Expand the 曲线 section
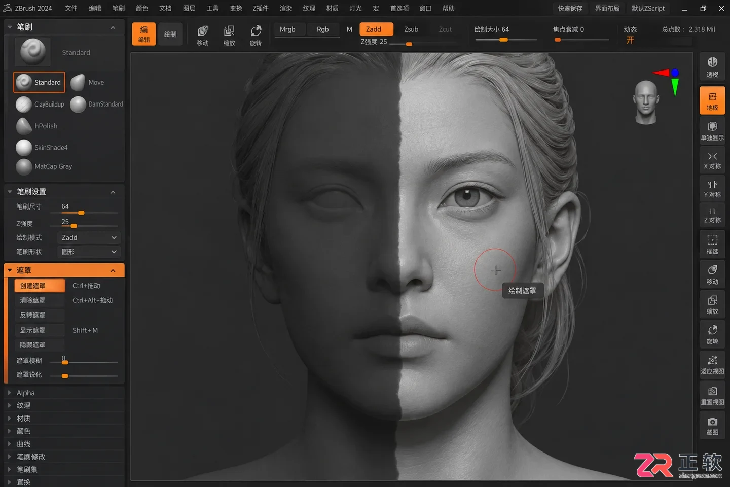 [x=64, y=443]
